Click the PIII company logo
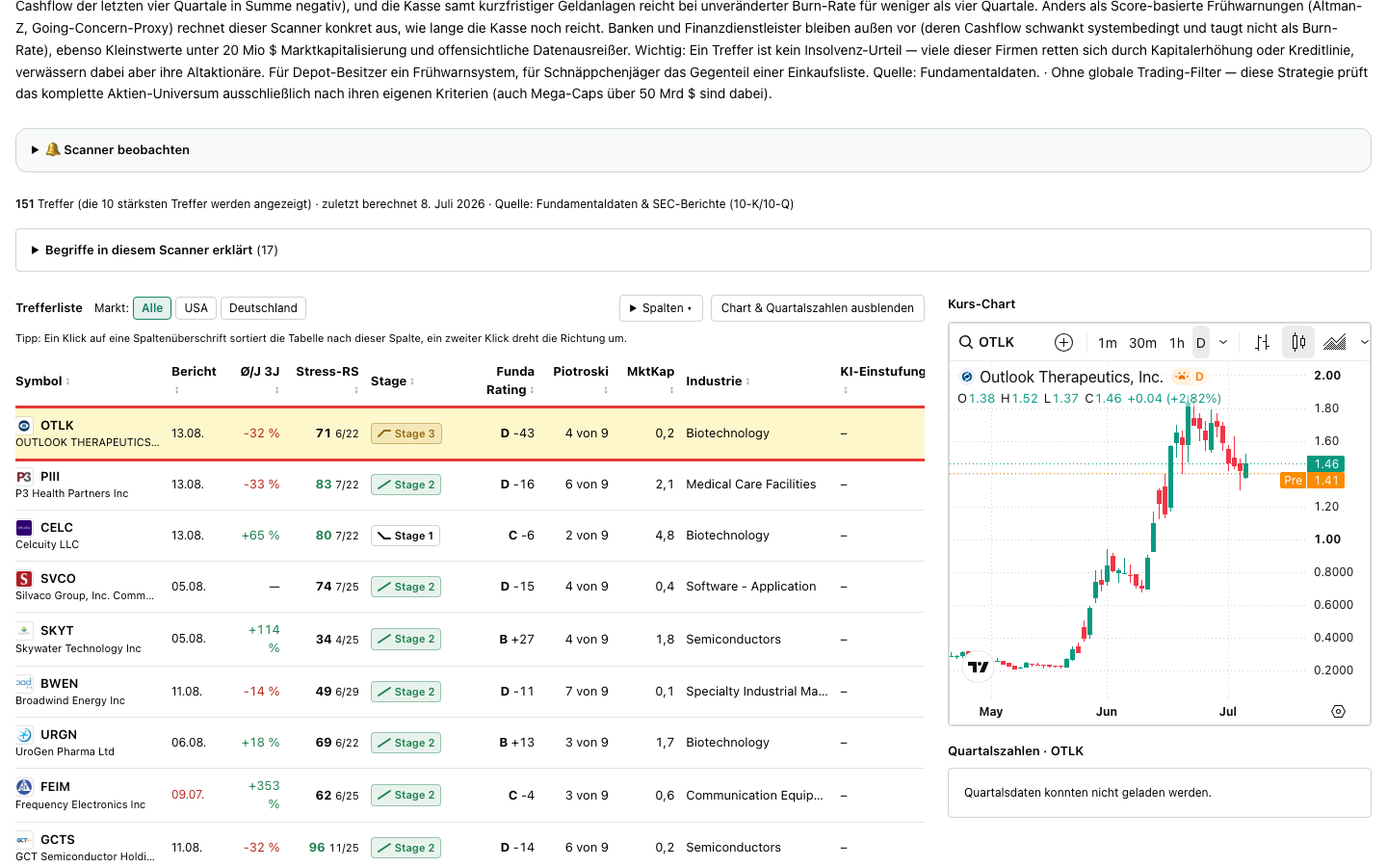The image size is (1387, 867). 24,476
